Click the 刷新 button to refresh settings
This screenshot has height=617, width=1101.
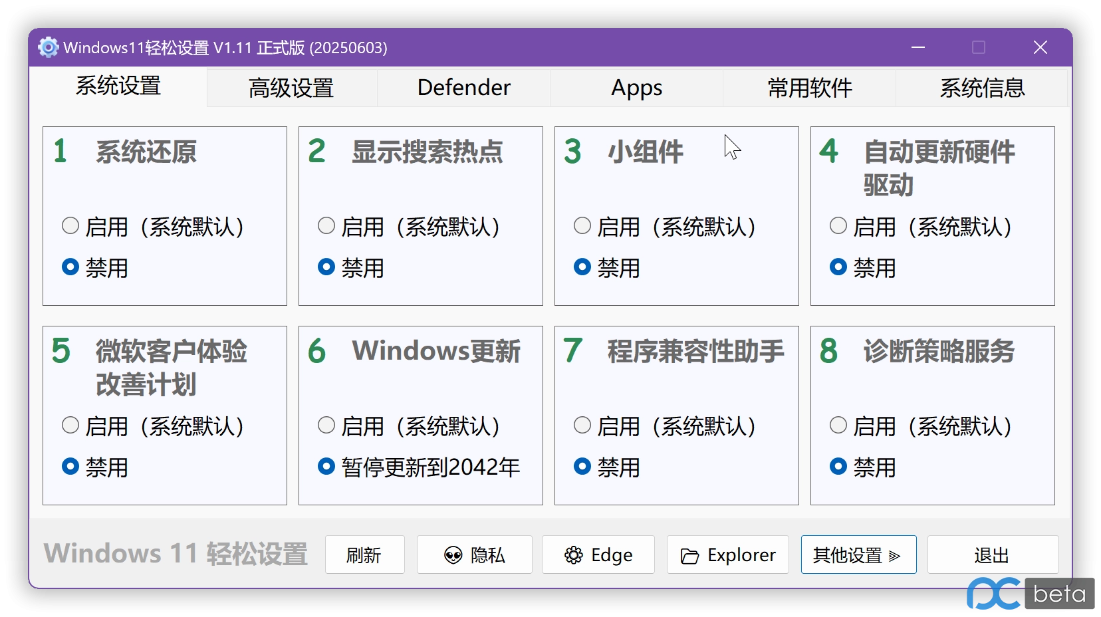[x=364, y=555]
